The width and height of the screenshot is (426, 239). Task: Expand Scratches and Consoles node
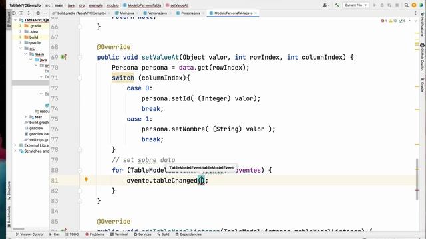[15, 151]
